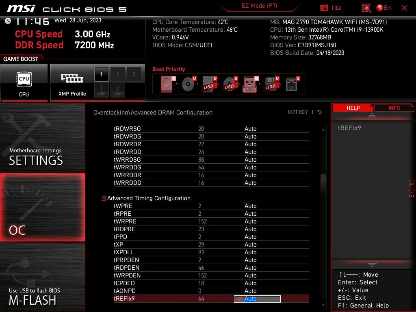Select the tPRPDEN timing row
Image resolution: width=416 pixels, height=312 pixels.
coord(211,260)
